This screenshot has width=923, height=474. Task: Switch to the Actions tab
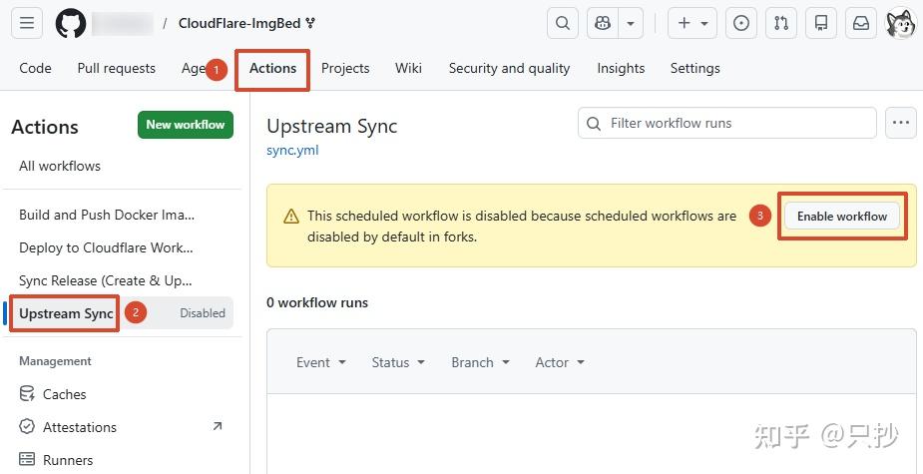272,68
